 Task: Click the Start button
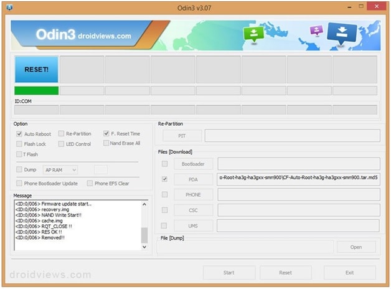(229, 273)
